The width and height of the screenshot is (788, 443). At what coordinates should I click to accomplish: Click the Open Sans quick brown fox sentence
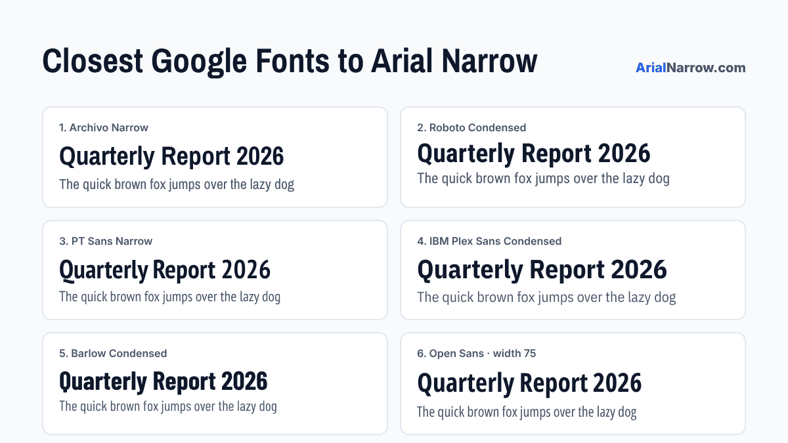pyautogui.click(x=527, y=412)
